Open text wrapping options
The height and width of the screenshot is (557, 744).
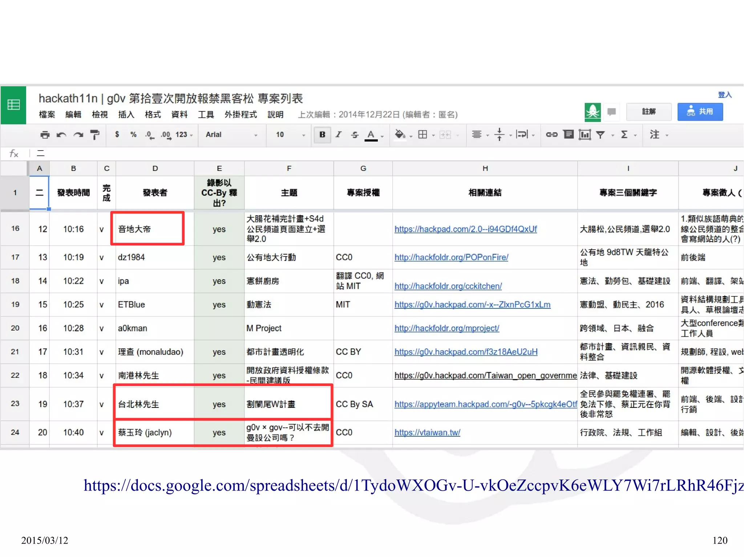click(x=522, y=135)
